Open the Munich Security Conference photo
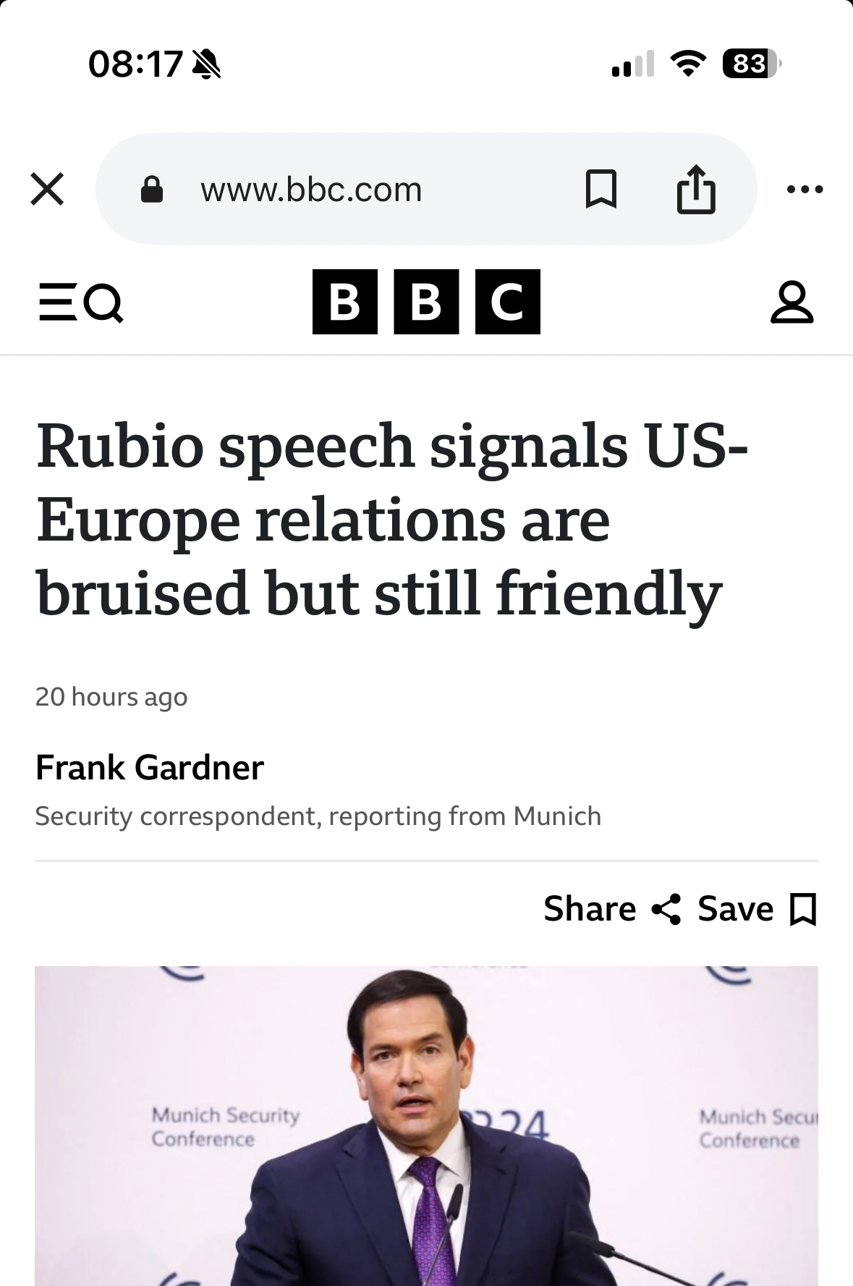Viewport: 853px width, 1286px height. [426, 1125]
